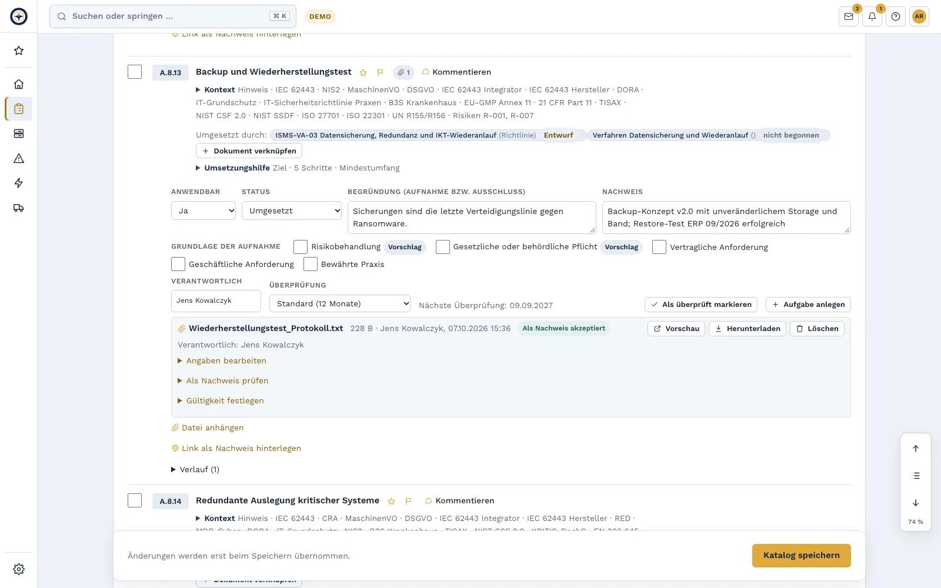Jump down with the arrow-down navigation icon
This screenshot has height=588, width=941.
pyautogui.click(x=916, y=503)
